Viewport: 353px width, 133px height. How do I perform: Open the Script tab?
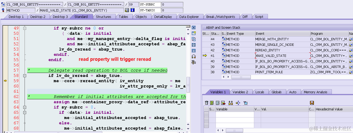tap(259, 17)
